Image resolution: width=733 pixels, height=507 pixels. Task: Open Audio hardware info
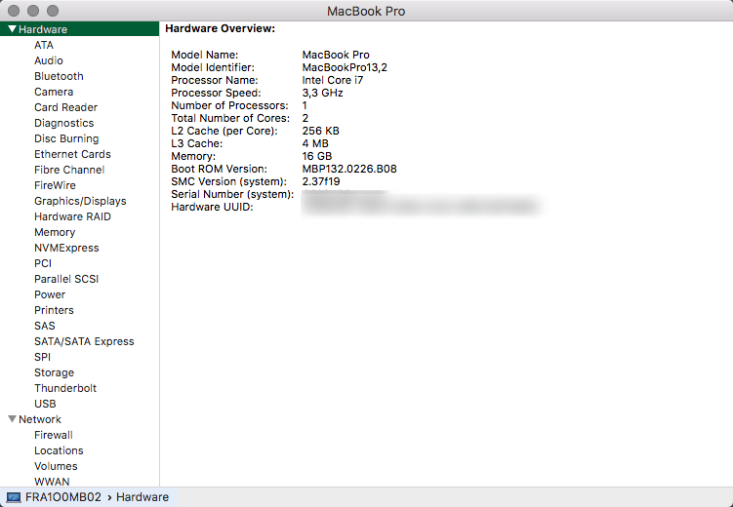pyautogui.click(x=49, y=60)
